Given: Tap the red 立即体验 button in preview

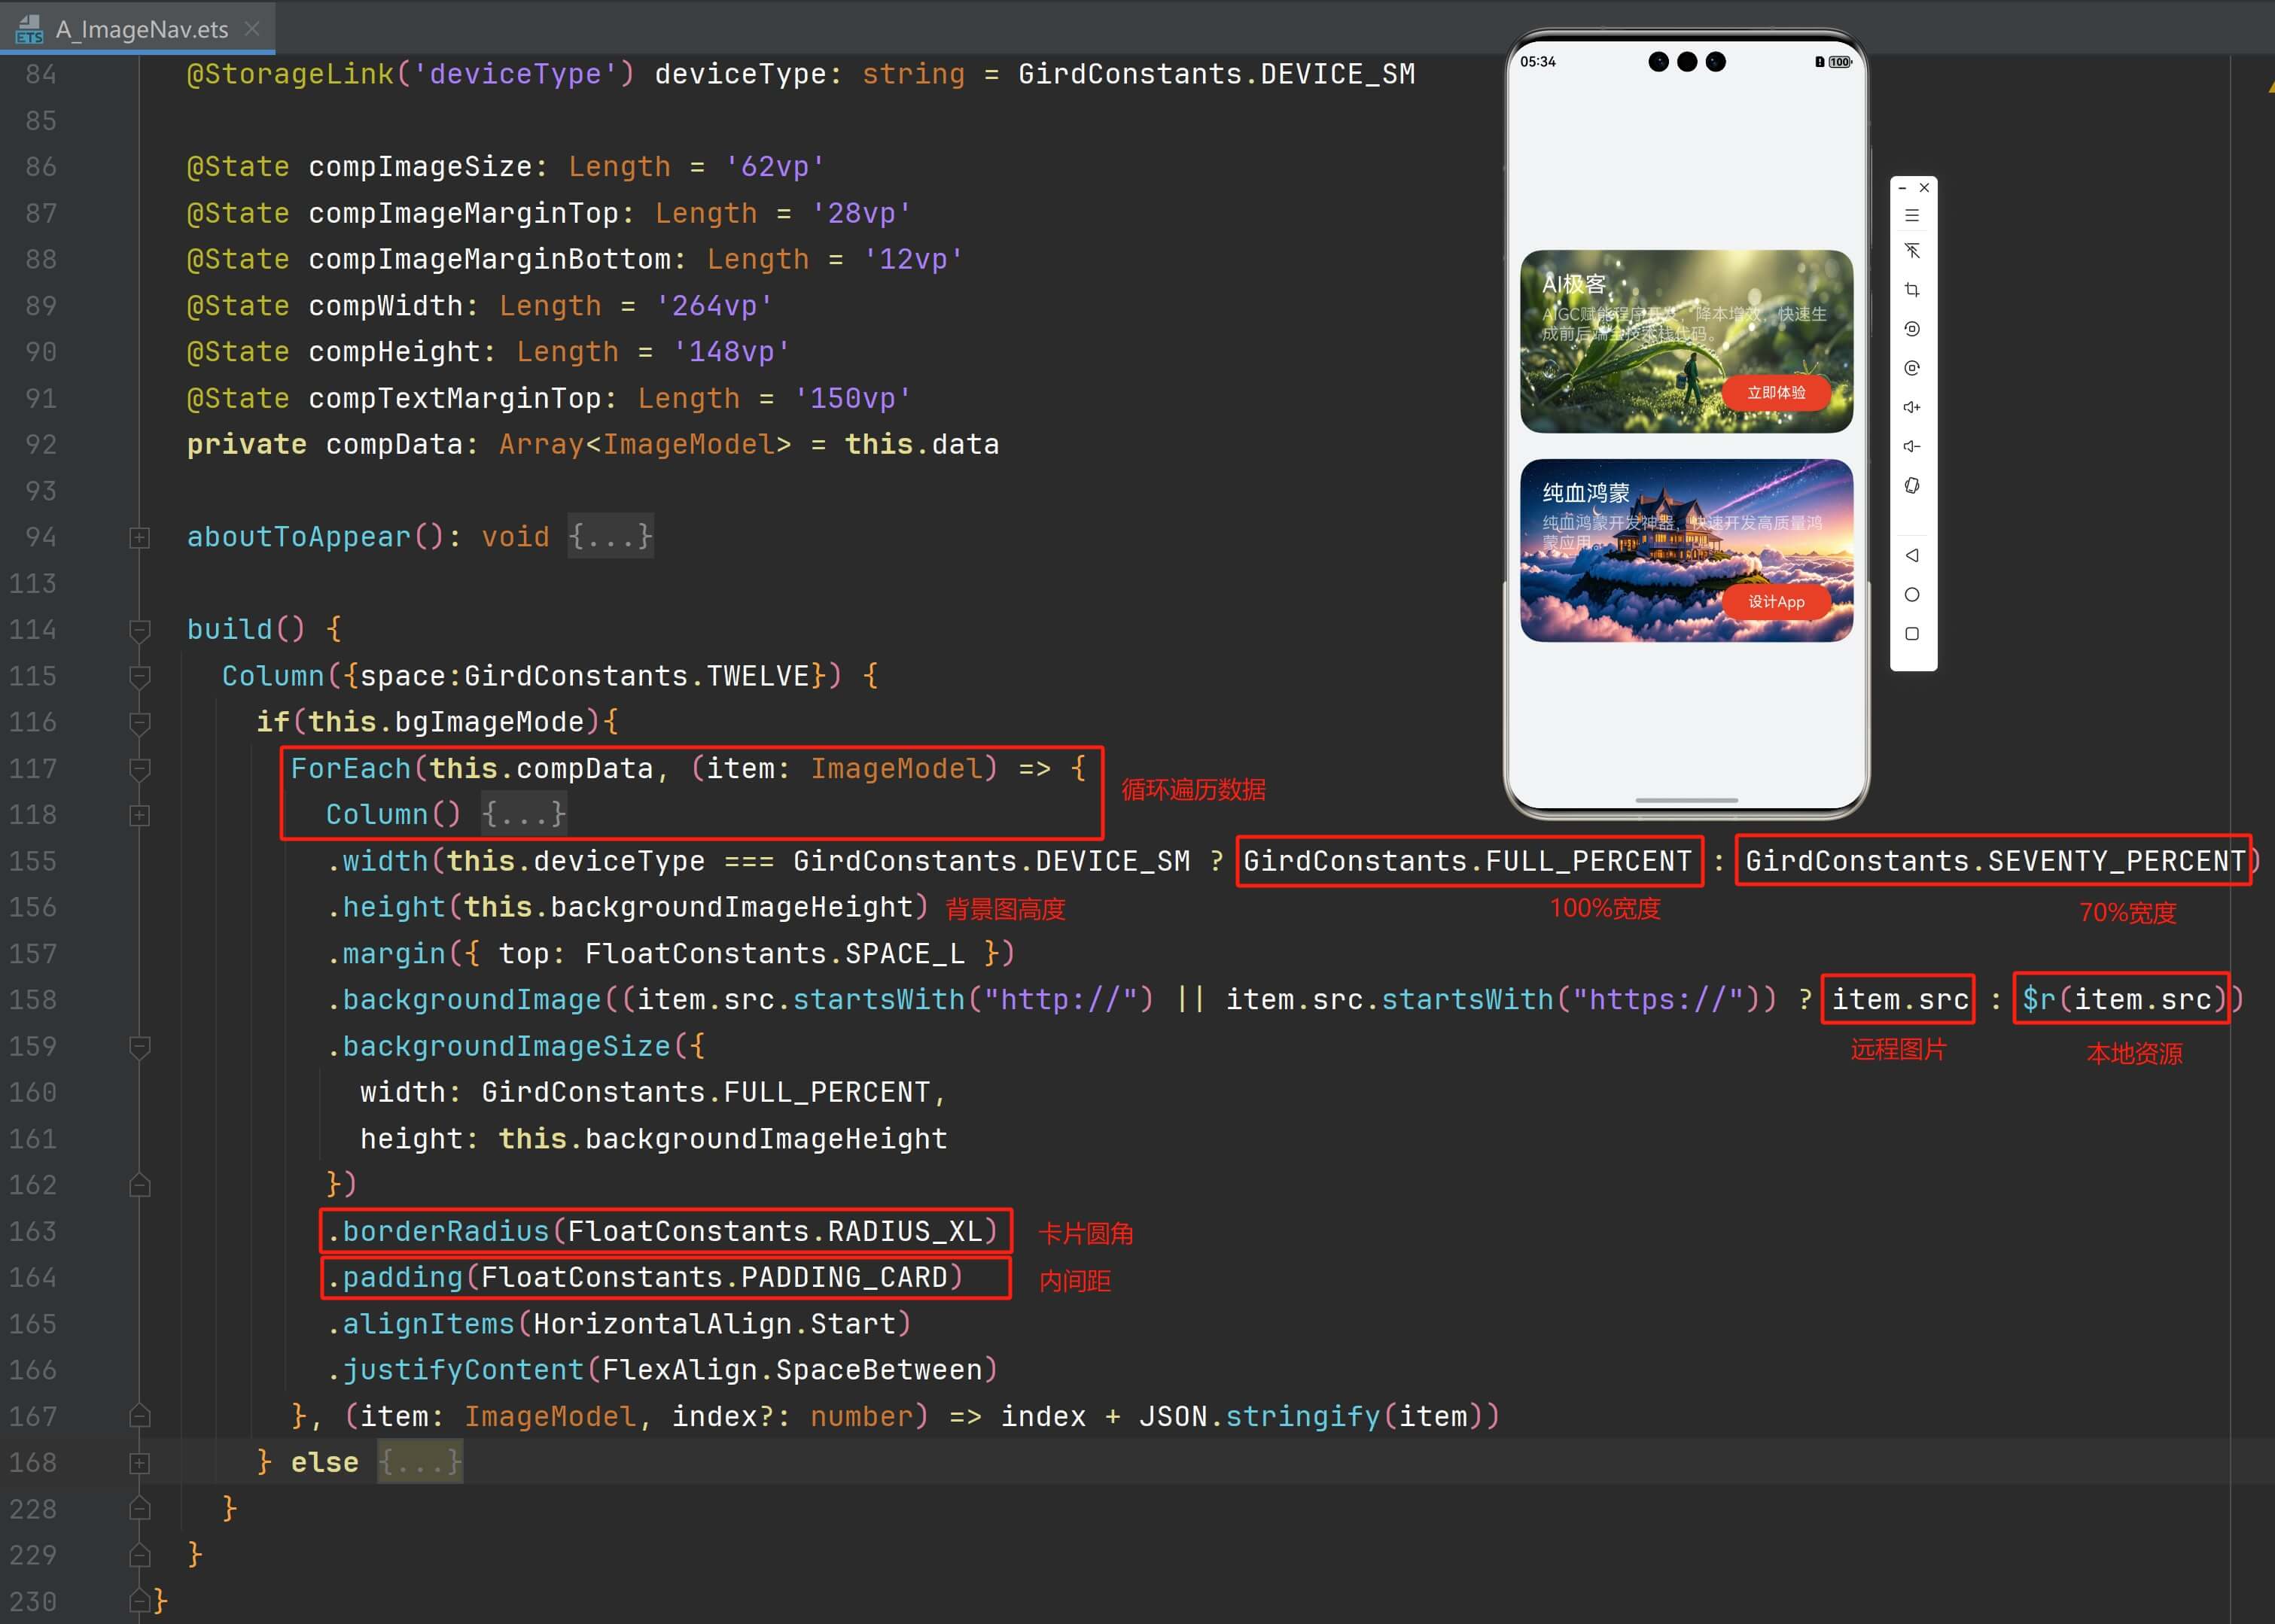Looking at the screenshot, I should [1776, 393].
